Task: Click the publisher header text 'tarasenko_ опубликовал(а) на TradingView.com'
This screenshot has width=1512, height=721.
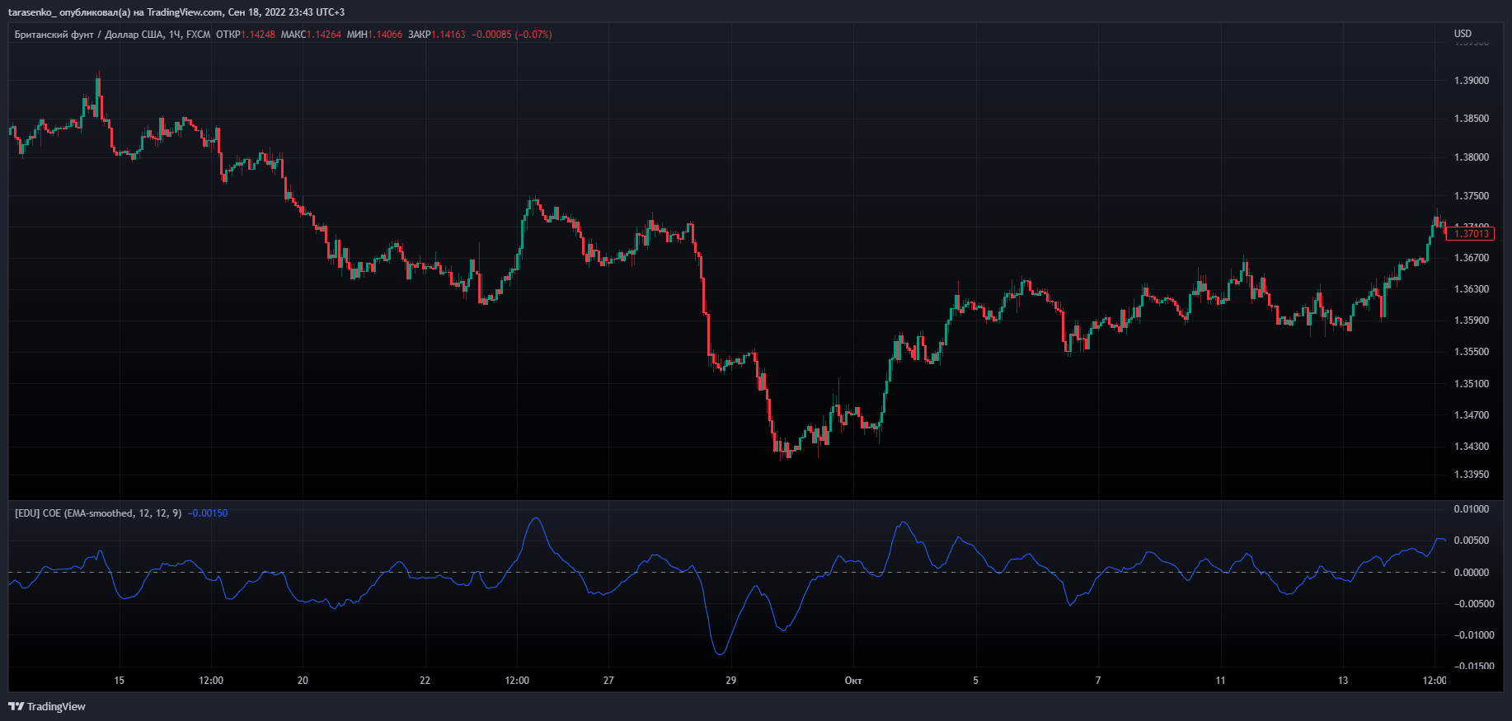Action: [116, 12]
